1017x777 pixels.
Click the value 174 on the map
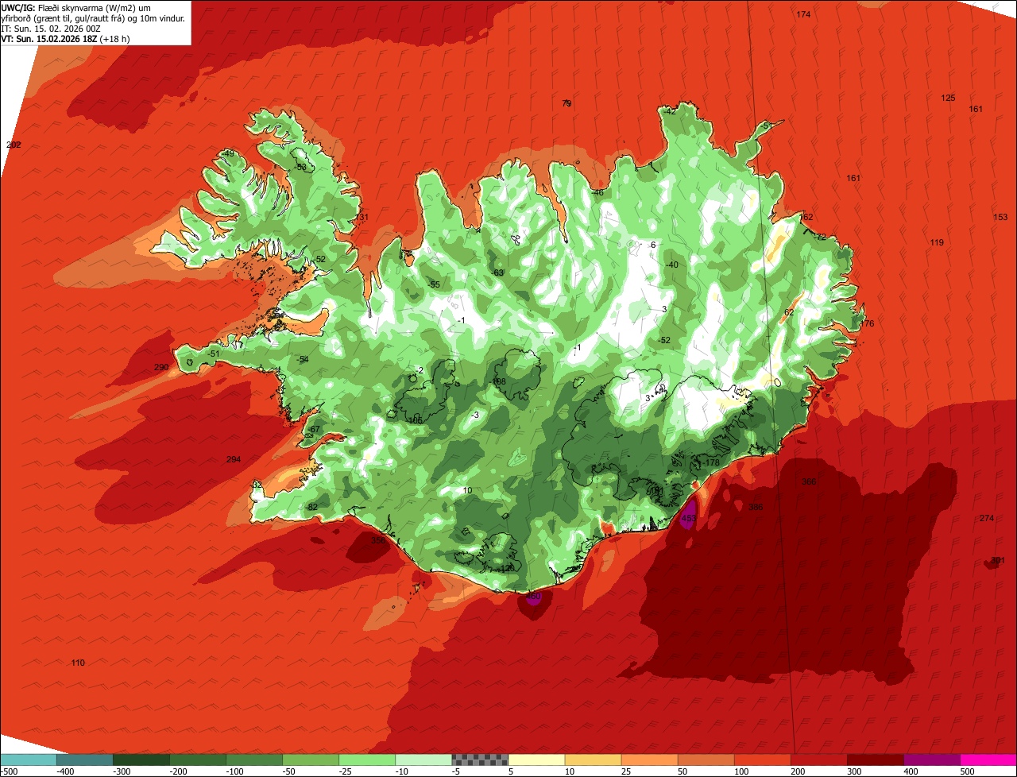pos(803,14)
